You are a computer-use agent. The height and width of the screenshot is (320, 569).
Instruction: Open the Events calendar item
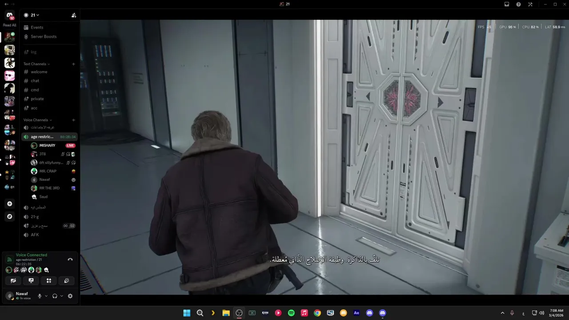pyautogui.click(x=49, y=28)
